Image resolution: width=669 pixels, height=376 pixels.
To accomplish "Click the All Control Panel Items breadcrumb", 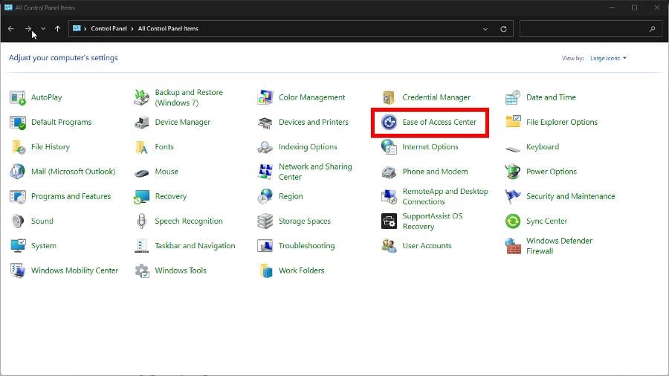I will [x=168, y=28].
